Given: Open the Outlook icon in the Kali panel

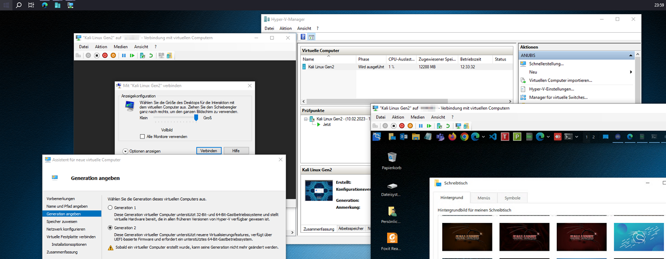Looking at the screenshot, I should point(404,137).
